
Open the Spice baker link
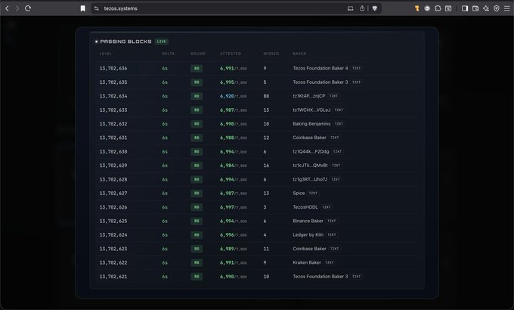pos(299,194)
